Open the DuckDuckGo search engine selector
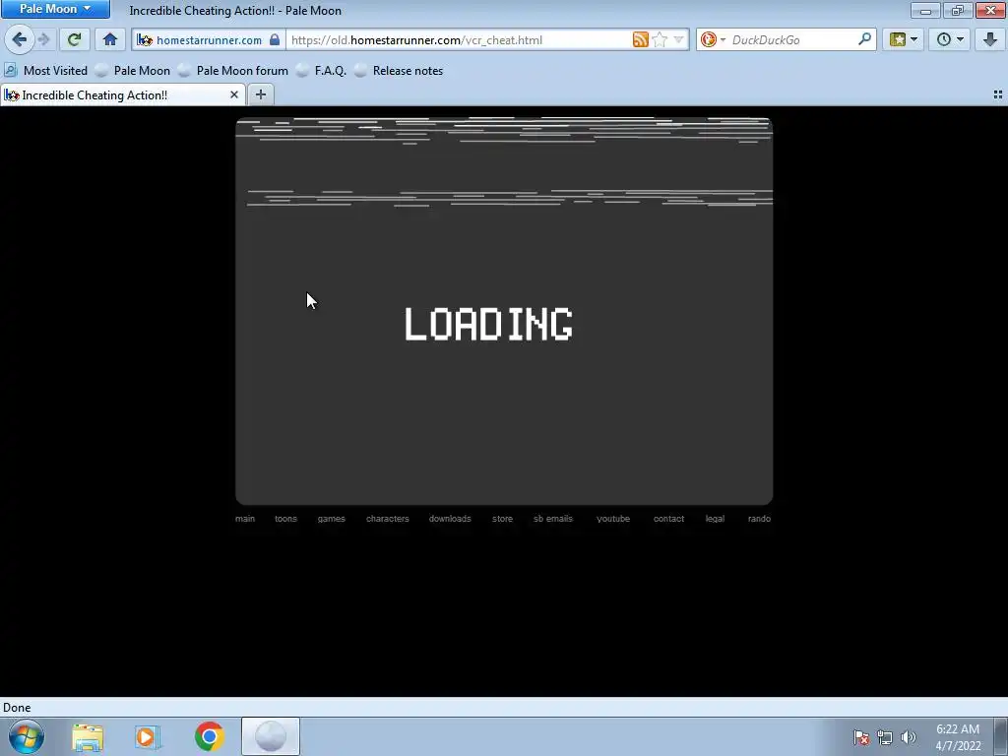The height and width of the screenshot is (756, 1008). click(x=713, y=39)
